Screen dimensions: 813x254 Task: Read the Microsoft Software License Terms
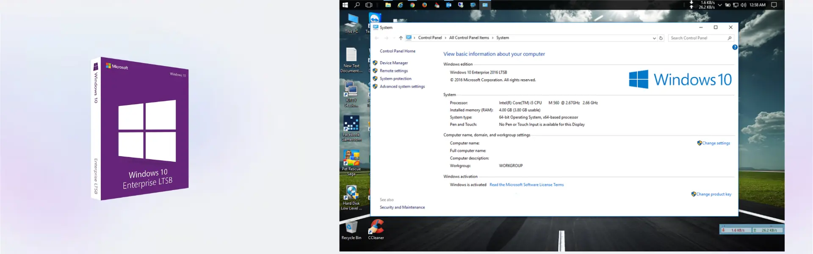(x=526, y=185)
